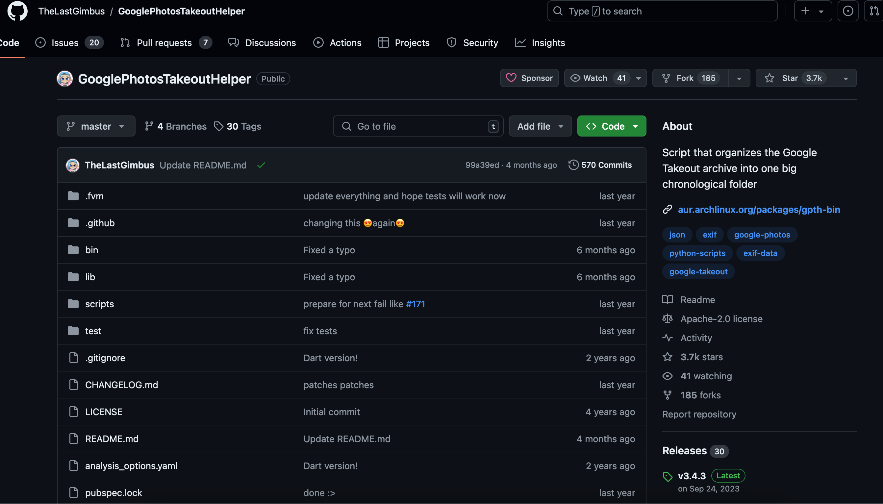Open the pull requests shortcut icon in the top bar
This screenshot has width=883, height=504.
point(874,11)
